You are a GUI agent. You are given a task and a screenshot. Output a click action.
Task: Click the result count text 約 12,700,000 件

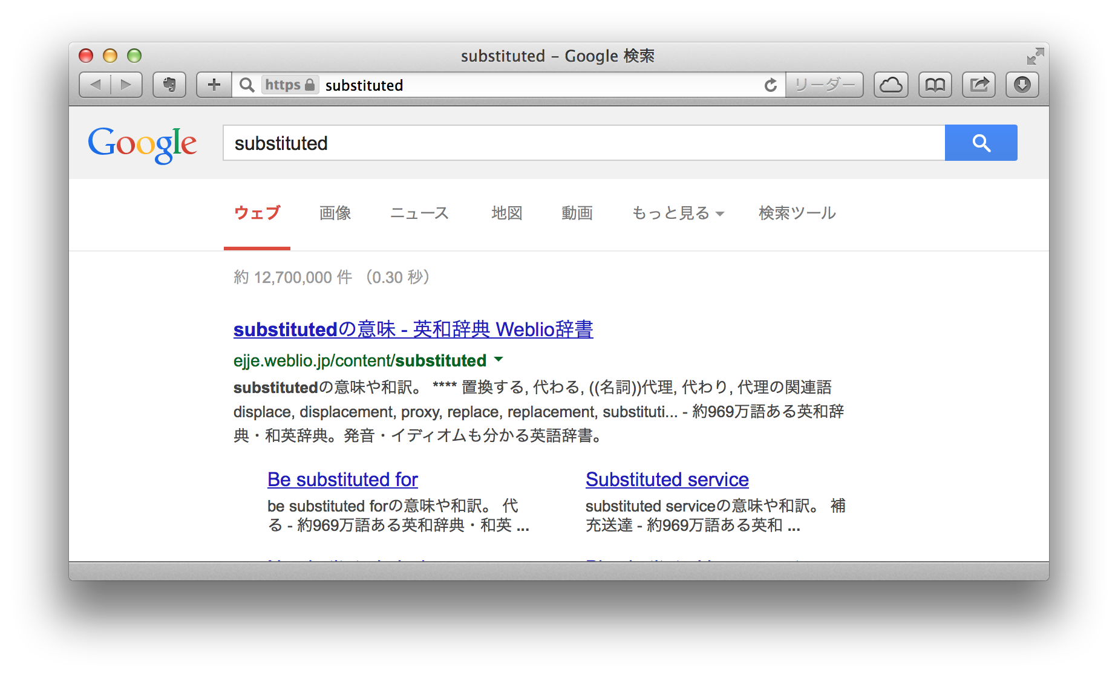click(293, 277)
